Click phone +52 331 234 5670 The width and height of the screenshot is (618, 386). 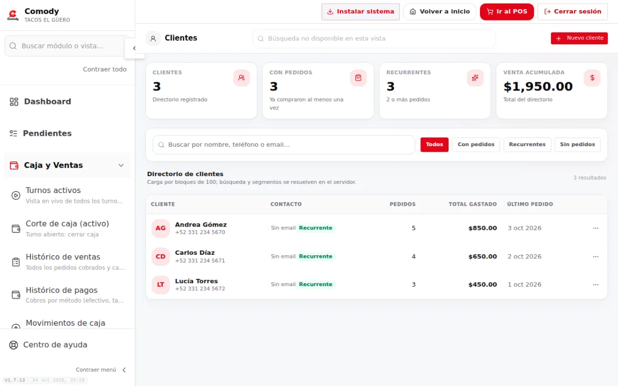tap(200, 233)
